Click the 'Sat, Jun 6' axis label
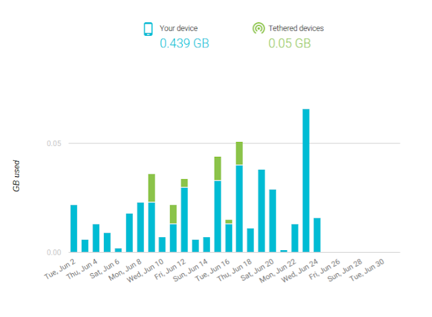Image resolution: width=432 pixels, height=317 pixels. (105, 268)
